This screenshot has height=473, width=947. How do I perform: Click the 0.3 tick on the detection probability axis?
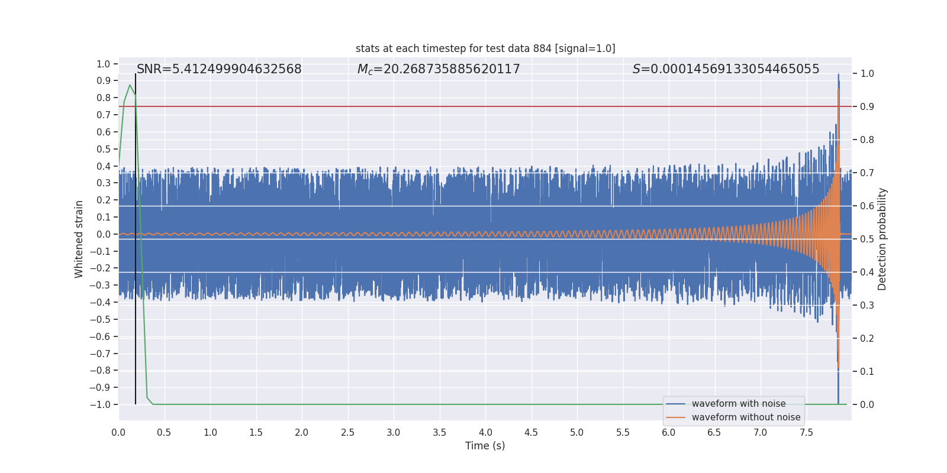[x=867, y=305]
